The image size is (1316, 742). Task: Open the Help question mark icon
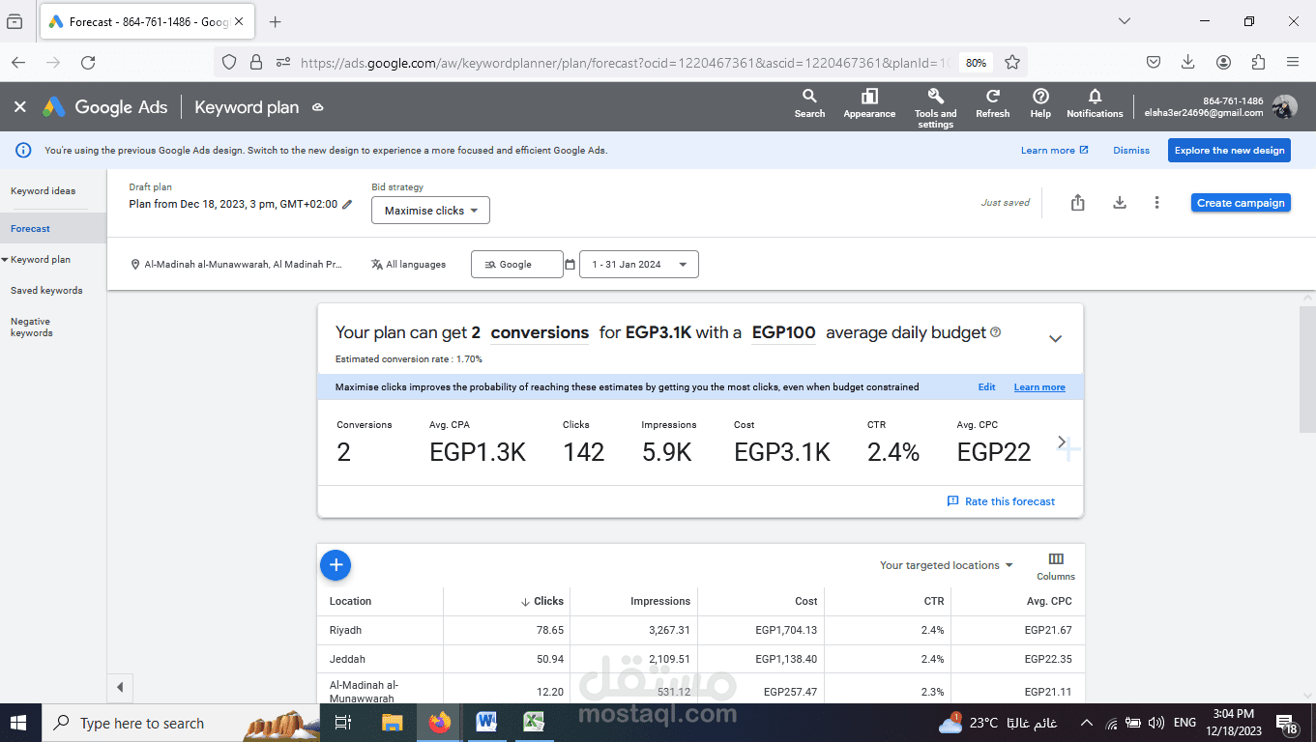pyautogui.click(x=1040, y=103)
